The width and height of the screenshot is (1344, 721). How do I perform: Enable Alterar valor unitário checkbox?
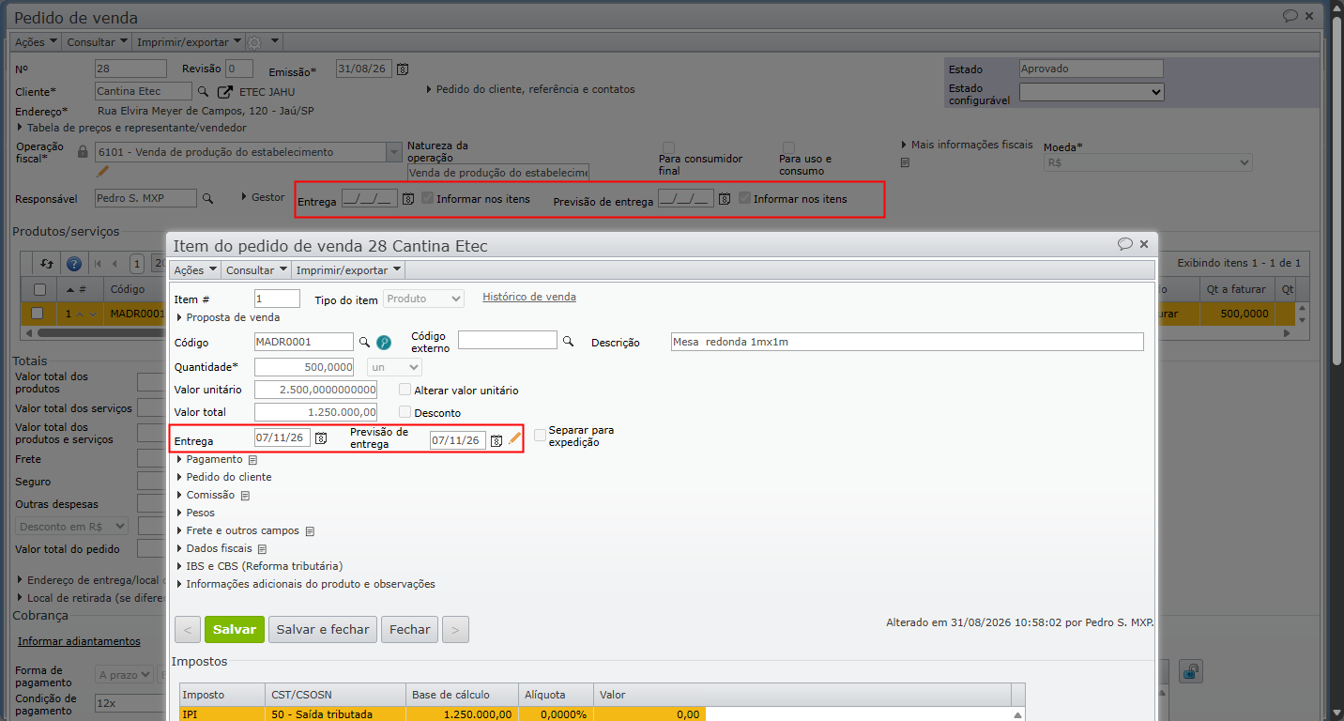[x=405, y=390]
